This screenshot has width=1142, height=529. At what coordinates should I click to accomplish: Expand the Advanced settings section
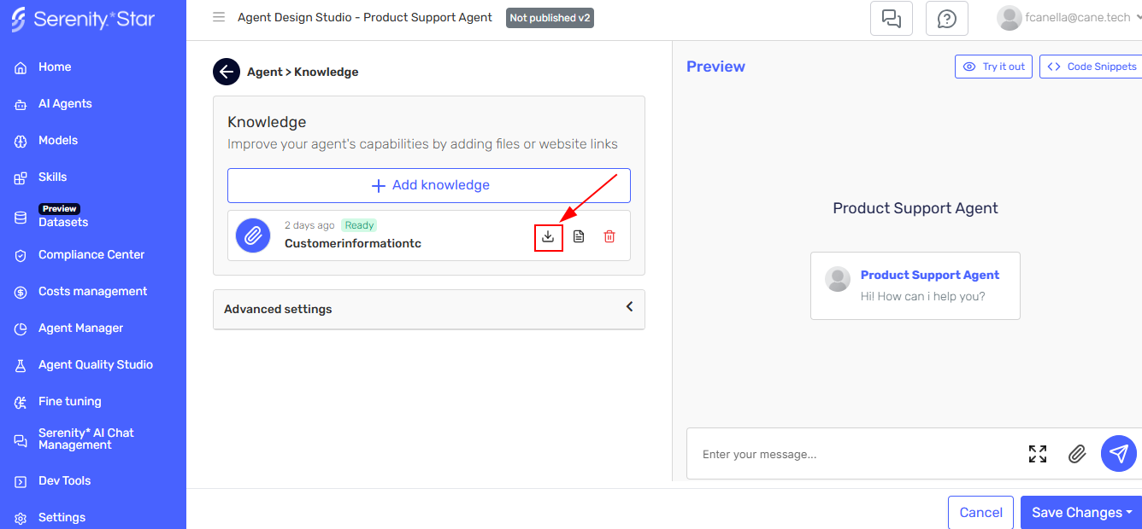[x=629, y=307]
